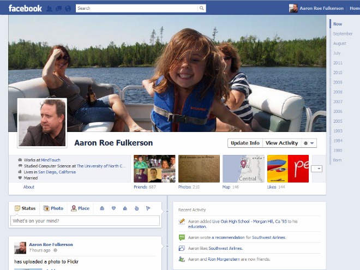Select the Status tab in composer
The width and height of the screenshot is (360, 270).
[25, 208]
